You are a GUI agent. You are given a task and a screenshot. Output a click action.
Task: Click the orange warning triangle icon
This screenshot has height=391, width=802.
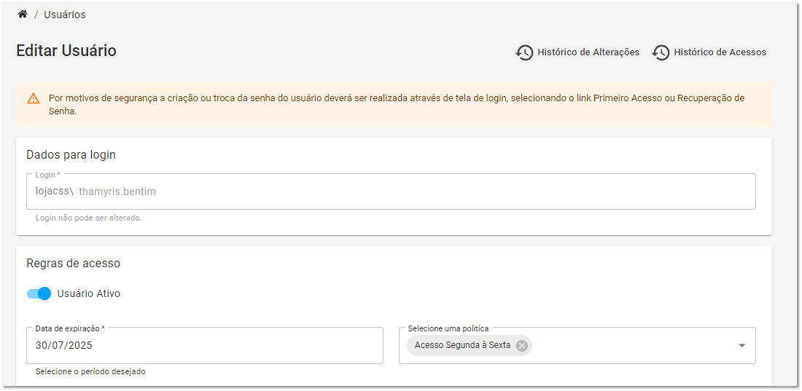click(x=34, y=98)
